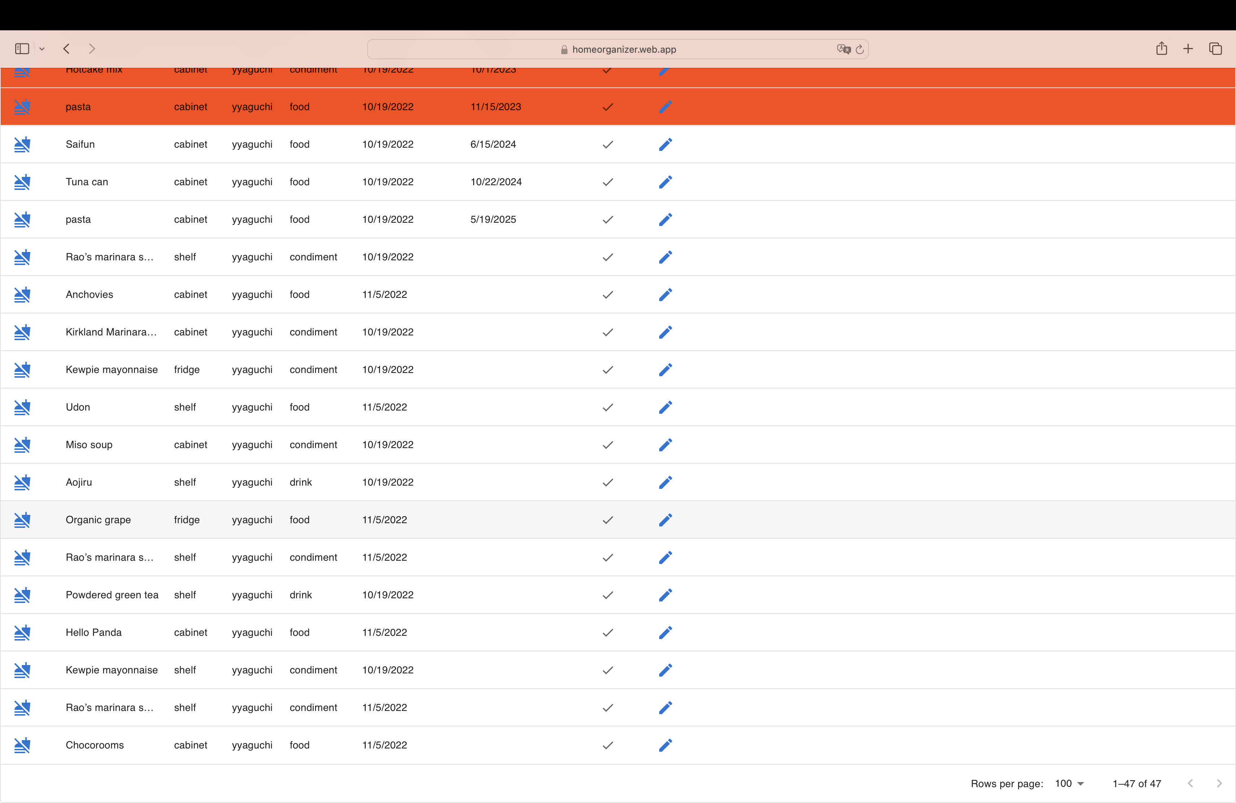Edit the Kirkland Marinara entry
The image size is (1236, 803).
point(665,332)
